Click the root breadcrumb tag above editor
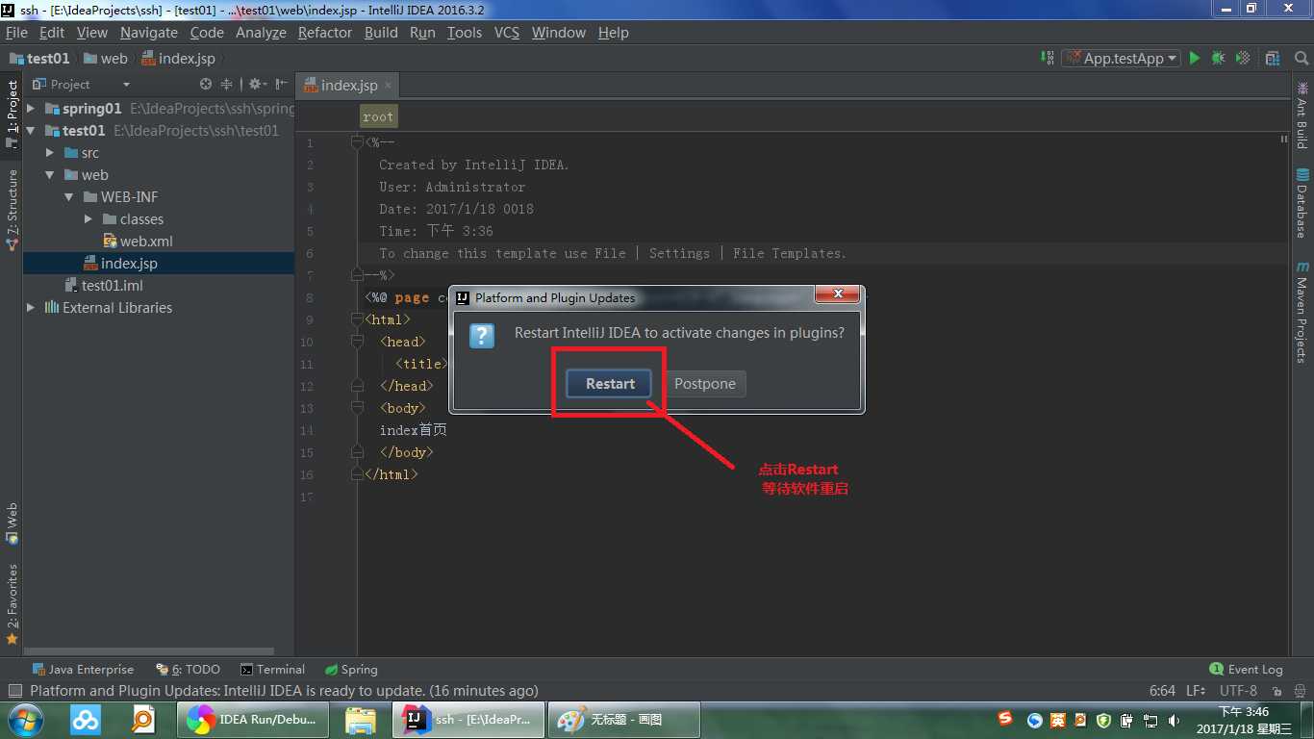 (378, 116)
